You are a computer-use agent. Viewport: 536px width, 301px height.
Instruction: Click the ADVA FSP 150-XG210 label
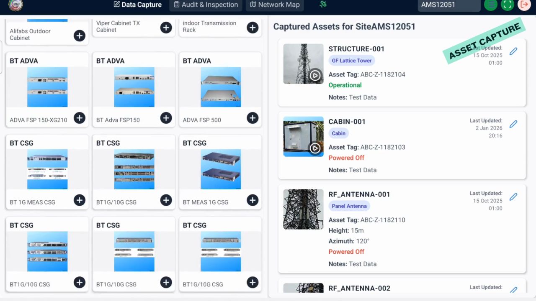tap(39, 120)
